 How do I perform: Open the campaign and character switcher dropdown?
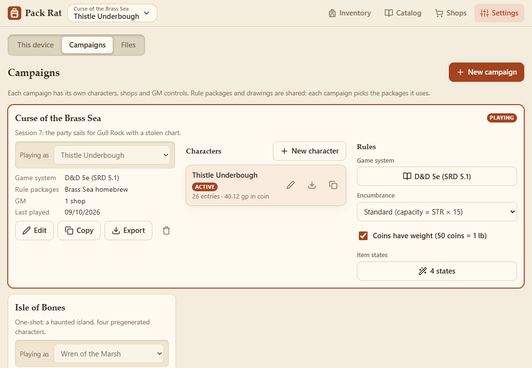click(x=112, y=13)
